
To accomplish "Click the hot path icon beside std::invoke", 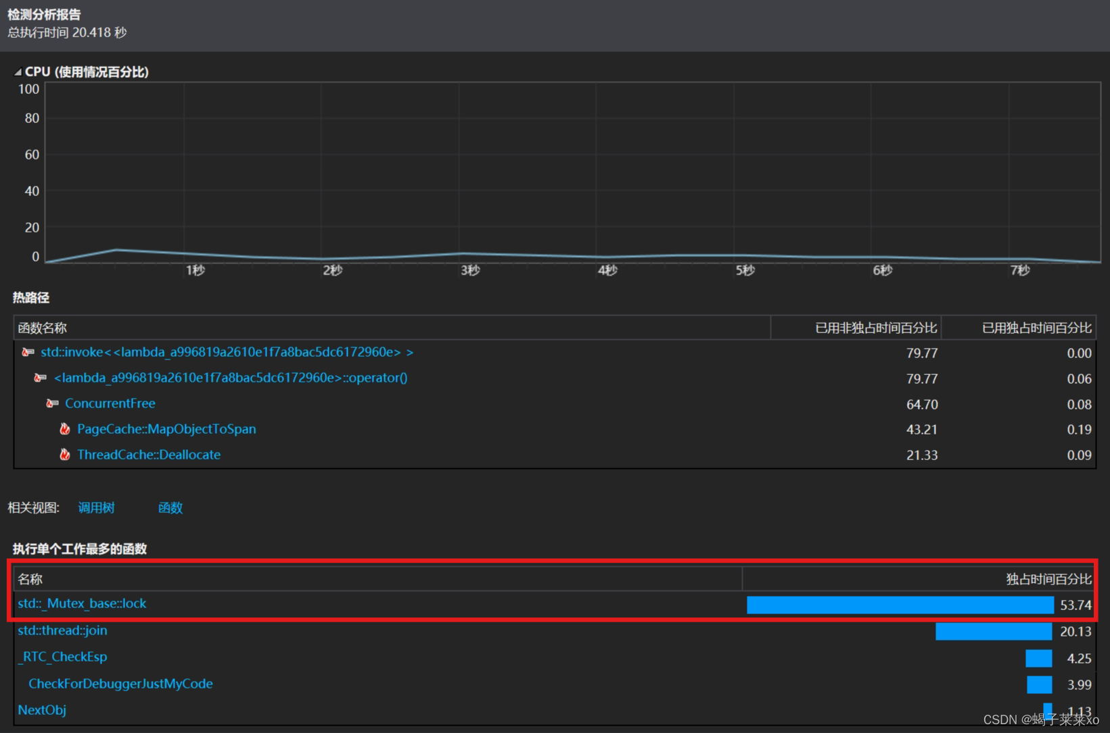I will (x=28, y=352).
